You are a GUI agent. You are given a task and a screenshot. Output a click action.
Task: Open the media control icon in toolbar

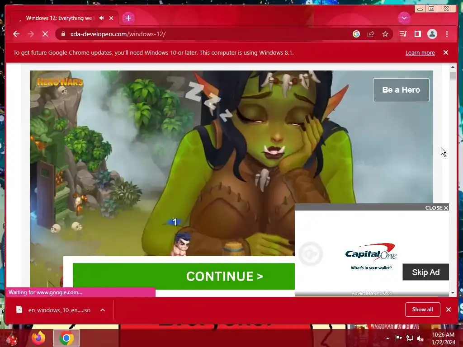click(403, 34)
